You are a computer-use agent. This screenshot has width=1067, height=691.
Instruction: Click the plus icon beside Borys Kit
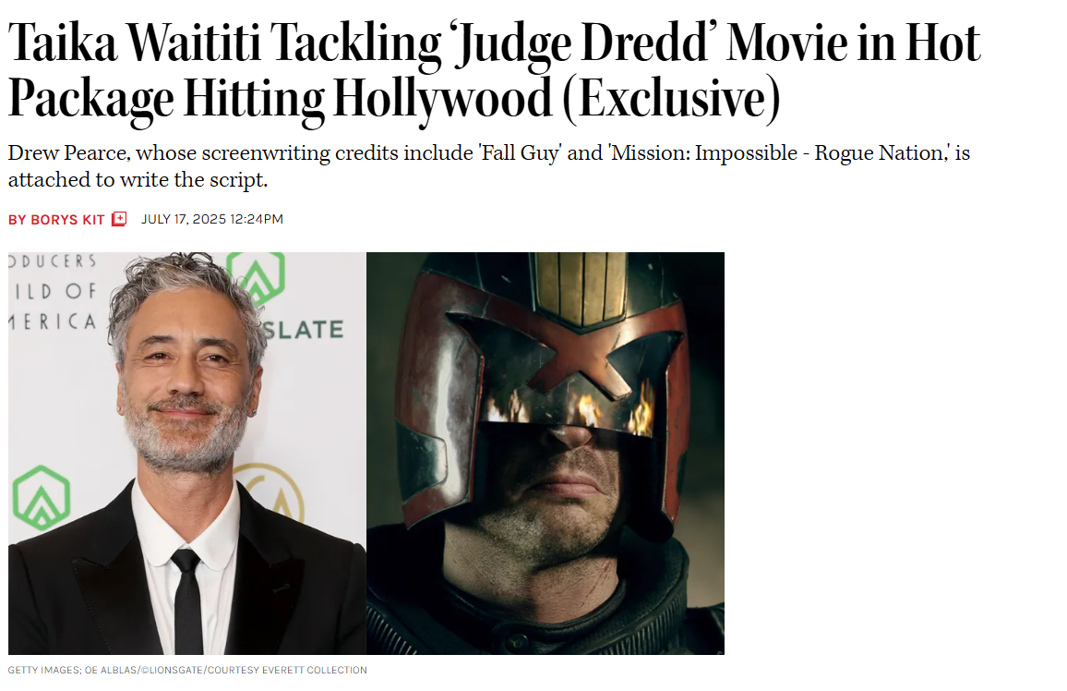[x=119, y=219]
